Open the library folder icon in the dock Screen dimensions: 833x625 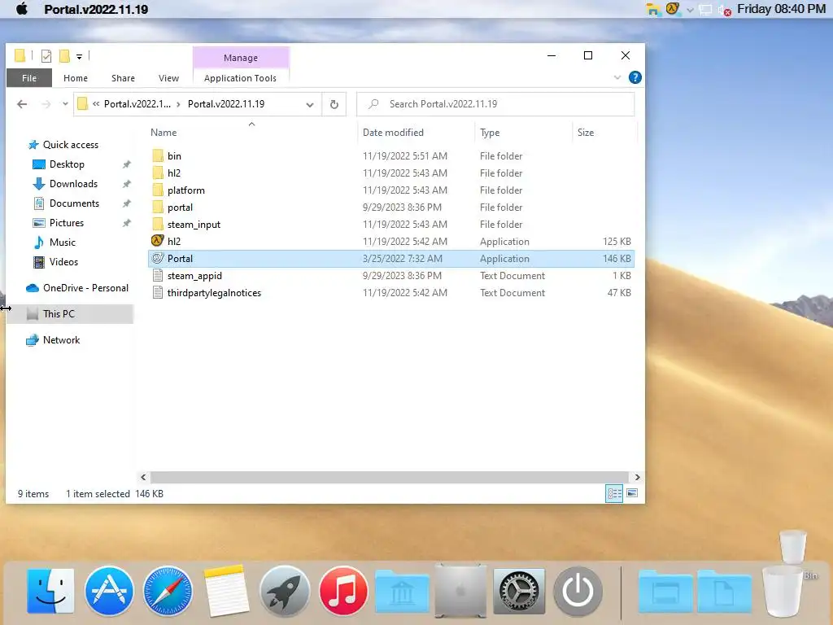tap(402, 591)
